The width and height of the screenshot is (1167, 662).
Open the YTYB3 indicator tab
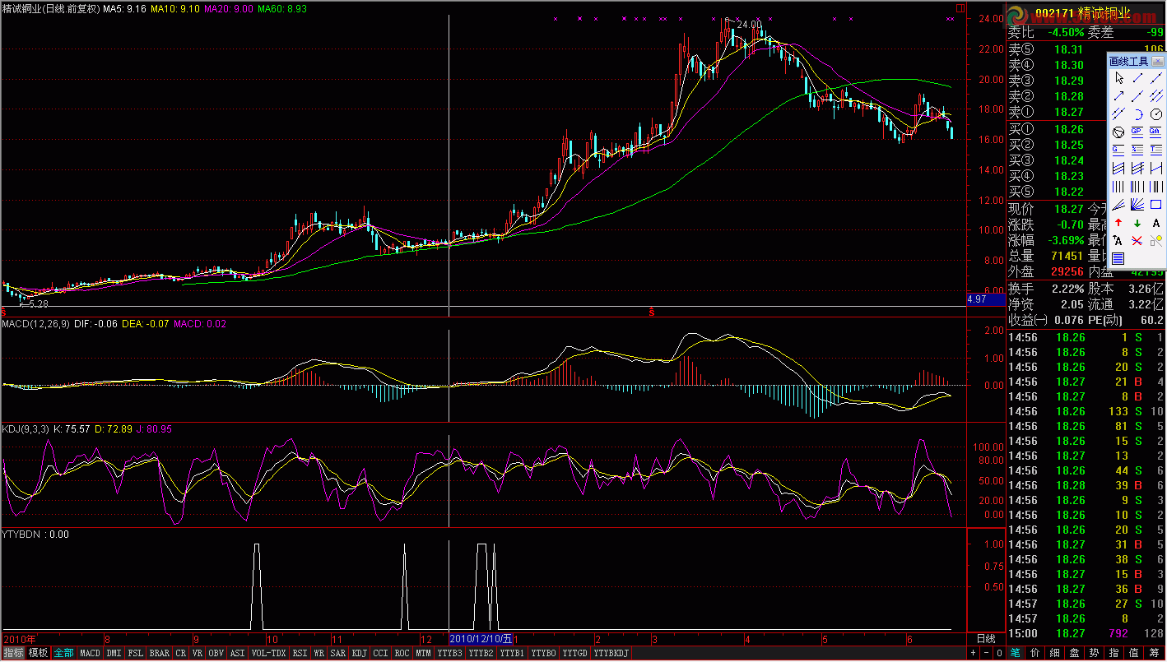click(449, 653)
